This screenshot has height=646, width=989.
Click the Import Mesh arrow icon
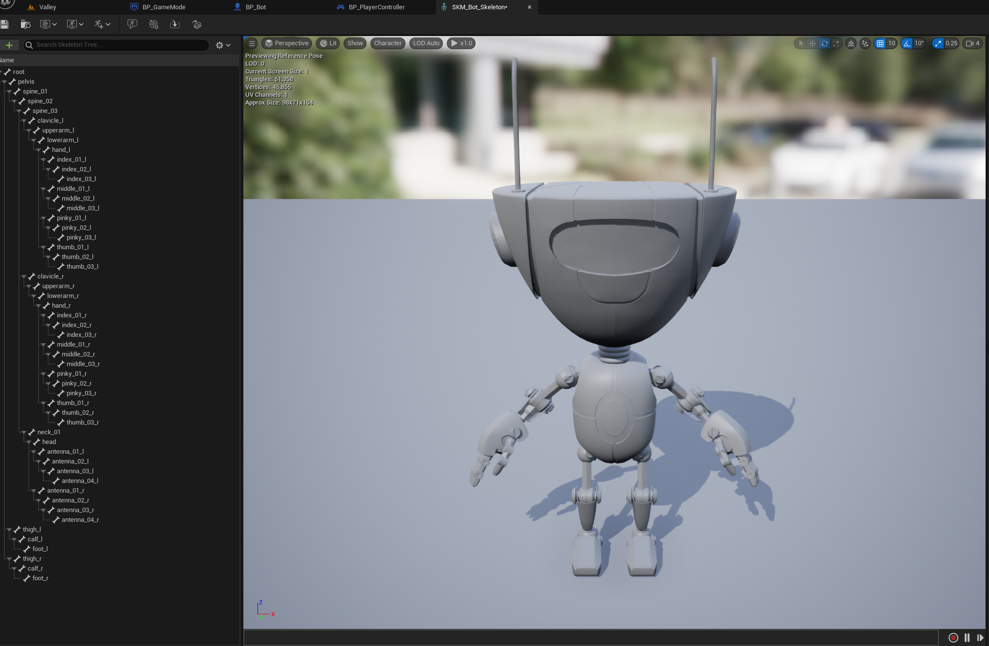coord(175,24)
